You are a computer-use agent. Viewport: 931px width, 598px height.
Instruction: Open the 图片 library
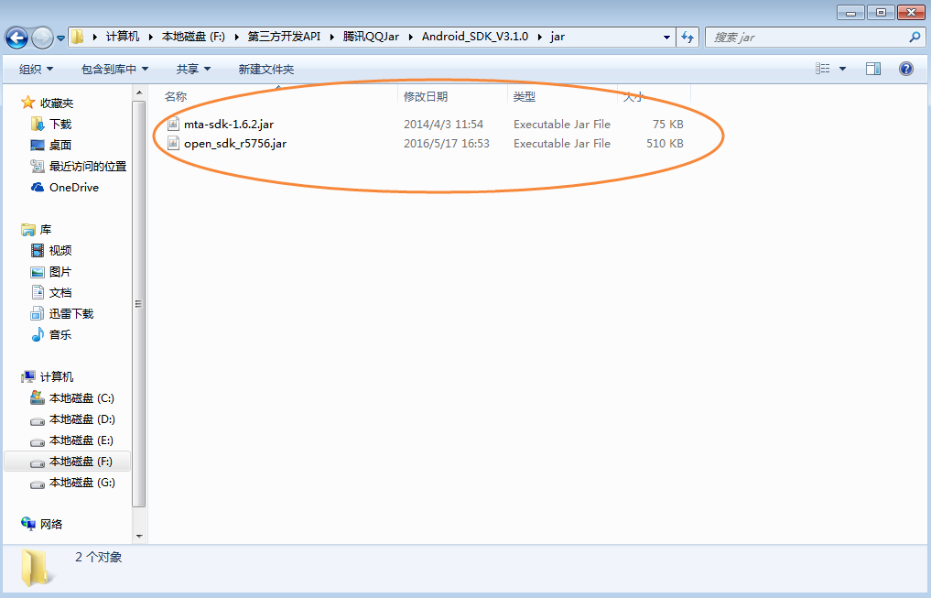60,271
